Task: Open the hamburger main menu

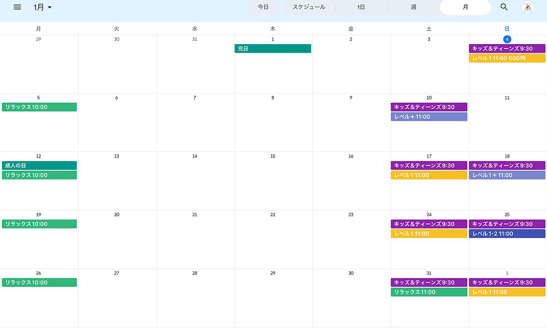Action: tap(17, 7)
